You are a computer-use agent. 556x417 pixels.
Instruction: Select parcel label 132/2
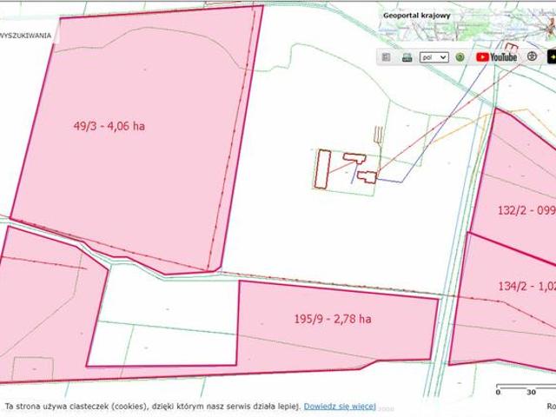[x=526, y=210]
